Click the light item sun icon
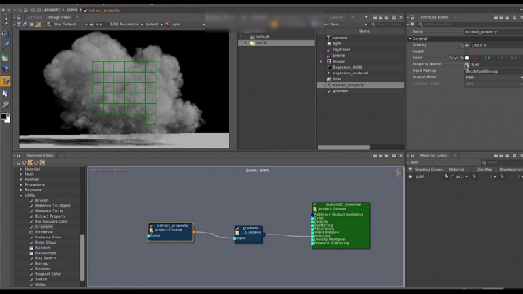The image size is (523, 294). [x=329, y=44]
